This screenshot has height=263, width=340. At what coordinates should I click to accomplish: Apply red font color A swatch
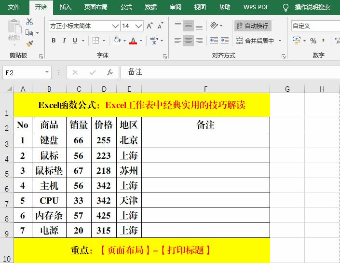(x=133, y=41)
